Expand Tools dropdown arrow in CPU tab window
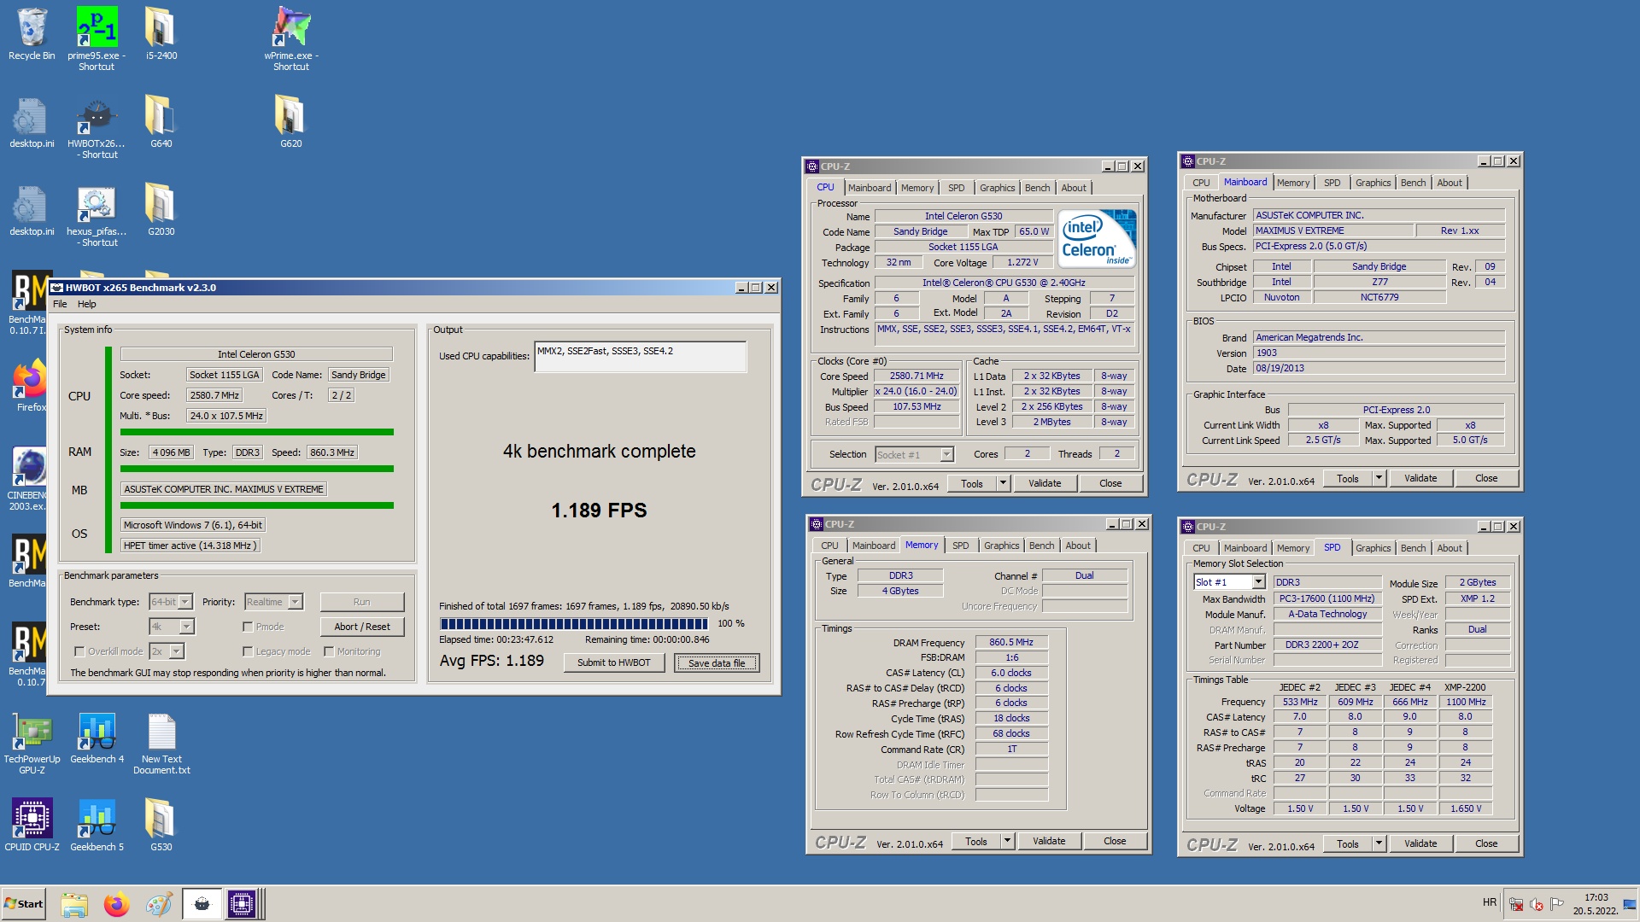The height and width of the screenshot is (922, 1640). pyautogui.click(x=1003, y=483)
